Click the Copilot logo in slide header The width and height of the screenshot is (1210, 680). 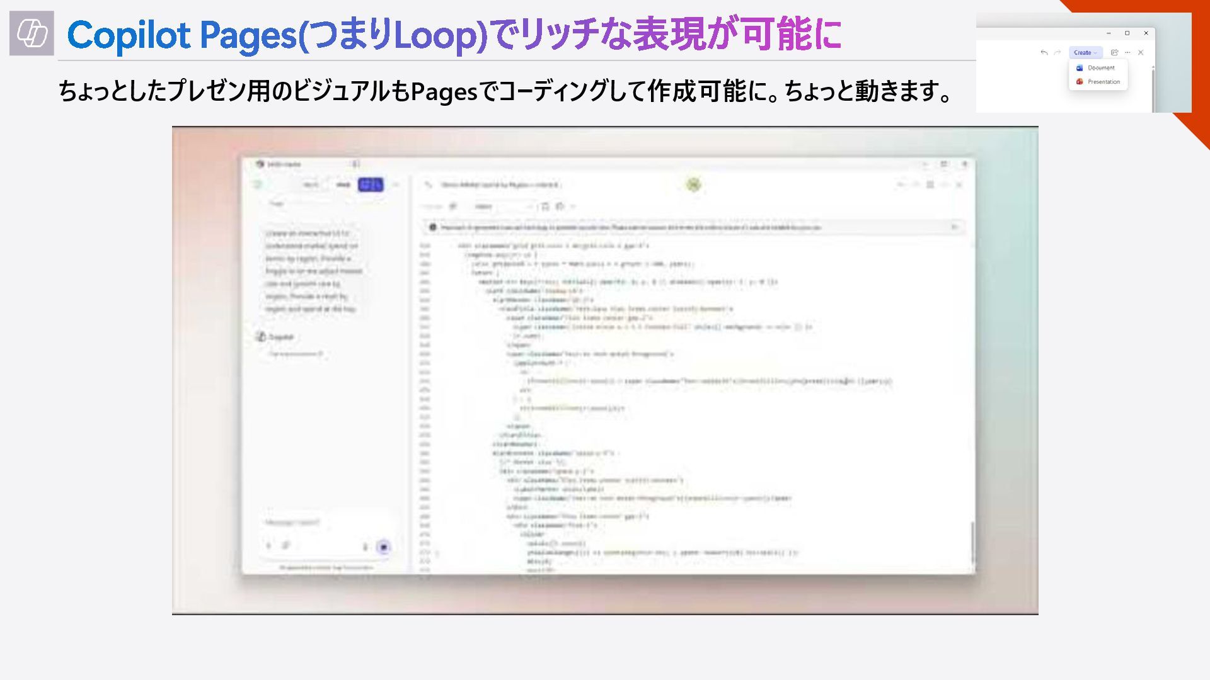point(32,33)
